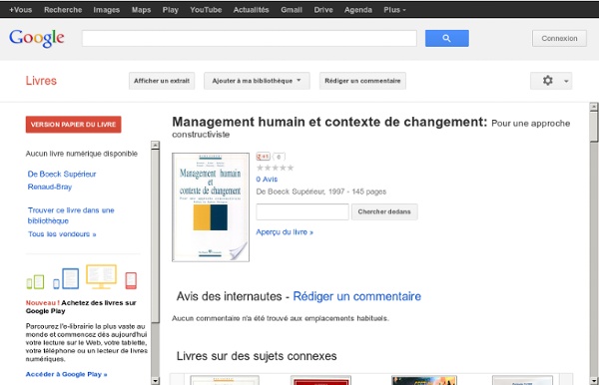Click the book title Management humain heading
This screenshot has height=385, width=599.
click(329, 122)
